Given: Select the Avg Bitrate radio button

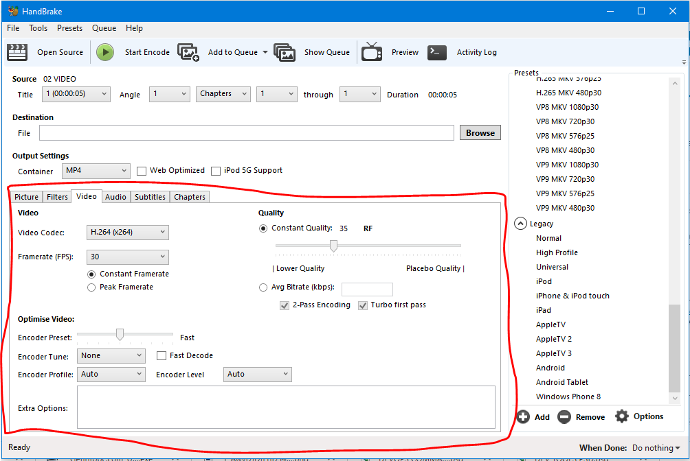Looking at the screenshot, I should coord(263,287).
